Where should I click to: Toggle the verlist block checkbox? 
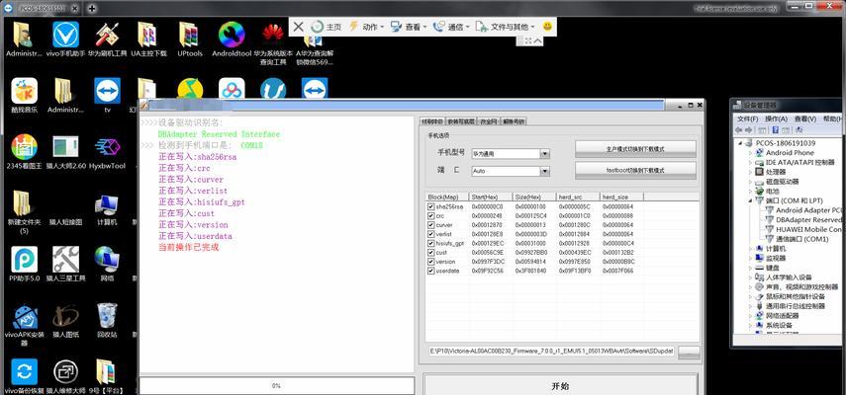coord(430,234)
